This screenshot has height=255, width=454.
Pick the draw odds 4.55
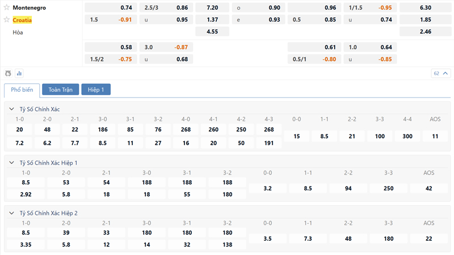212,32
